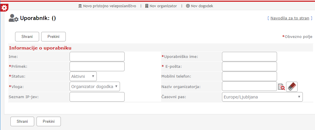Select Nov organizator menu item
This screenshot has height=130, width=315.
[163, 6]
